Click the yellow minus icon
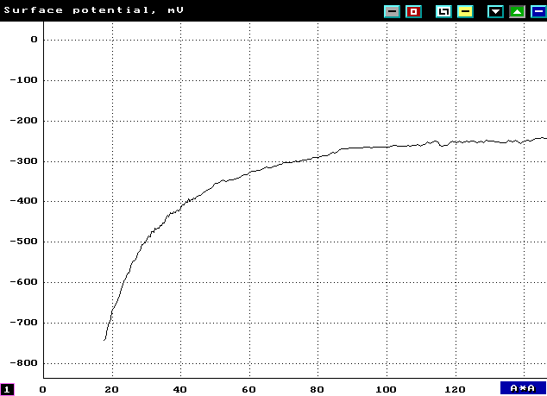 [464, 12]
